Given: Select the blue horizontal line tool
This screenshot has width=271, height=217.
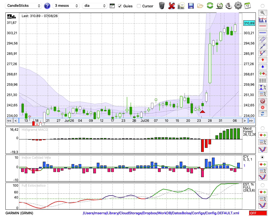Looking at the screenshot, I should [263, 33].
